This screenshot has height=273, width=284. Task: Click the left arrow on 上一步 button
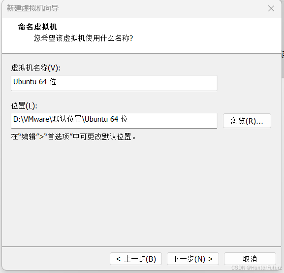point(118,259)
